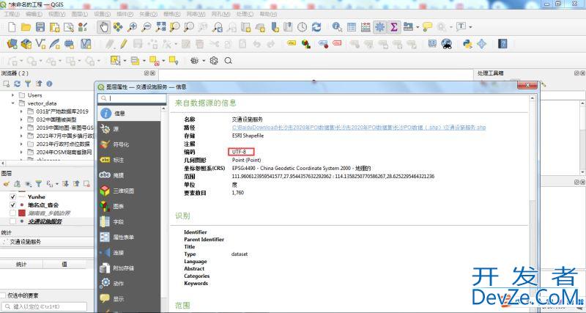Open a project with the yellow folder icon
This screenshot has width=586, height=313.
click(26, 27)
